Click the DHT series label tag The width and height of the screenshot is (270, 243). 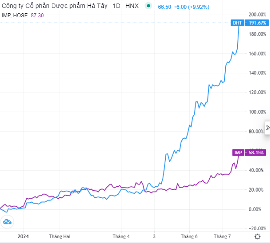pyautogui.click(x=237, y=23)
